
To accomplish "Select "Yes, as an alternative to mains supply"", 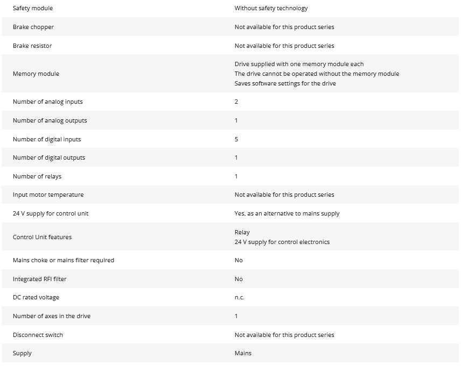I will pos(287,213).
